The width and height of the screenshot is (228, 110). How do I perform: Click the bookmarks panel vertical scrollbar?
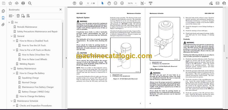coord(63,45)
